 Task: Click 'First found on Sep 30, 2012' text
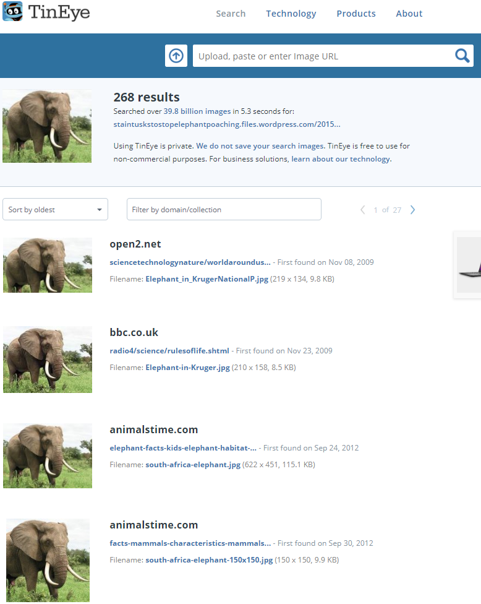pos(325,543)
